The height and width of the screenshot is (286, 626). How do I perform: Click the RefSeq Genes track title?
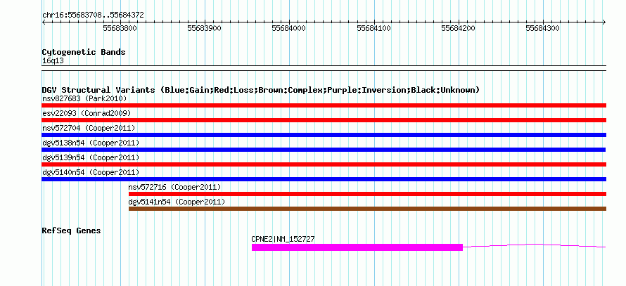click(x=72, y=230)
